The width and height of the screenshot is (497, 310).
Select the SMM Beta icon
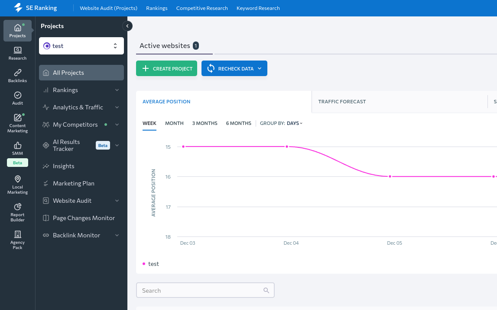[17, 149]
